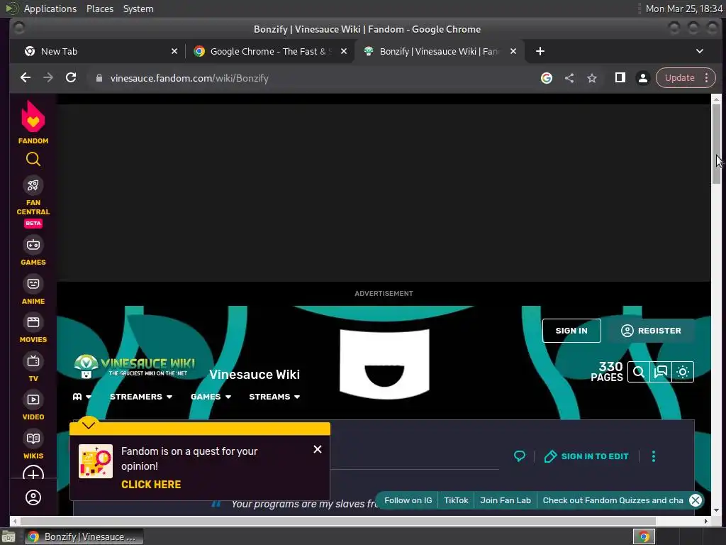The image size is (726, 545).
Task: Click the SIGN IN button
Action: 571,331
